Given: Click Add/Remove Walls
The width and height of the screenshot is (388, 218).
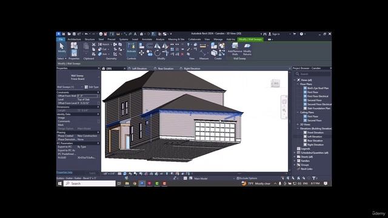Looking at the screenshot, I should tap(235, 48).
